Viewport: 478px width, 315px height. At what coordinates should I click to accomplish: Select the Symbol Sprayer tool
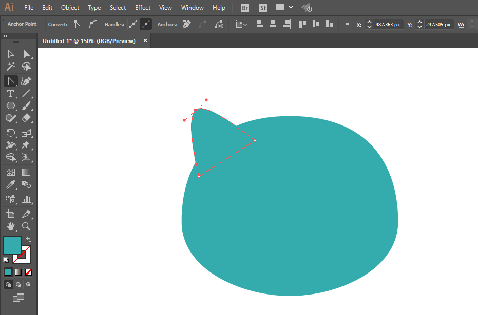[11, 199]
